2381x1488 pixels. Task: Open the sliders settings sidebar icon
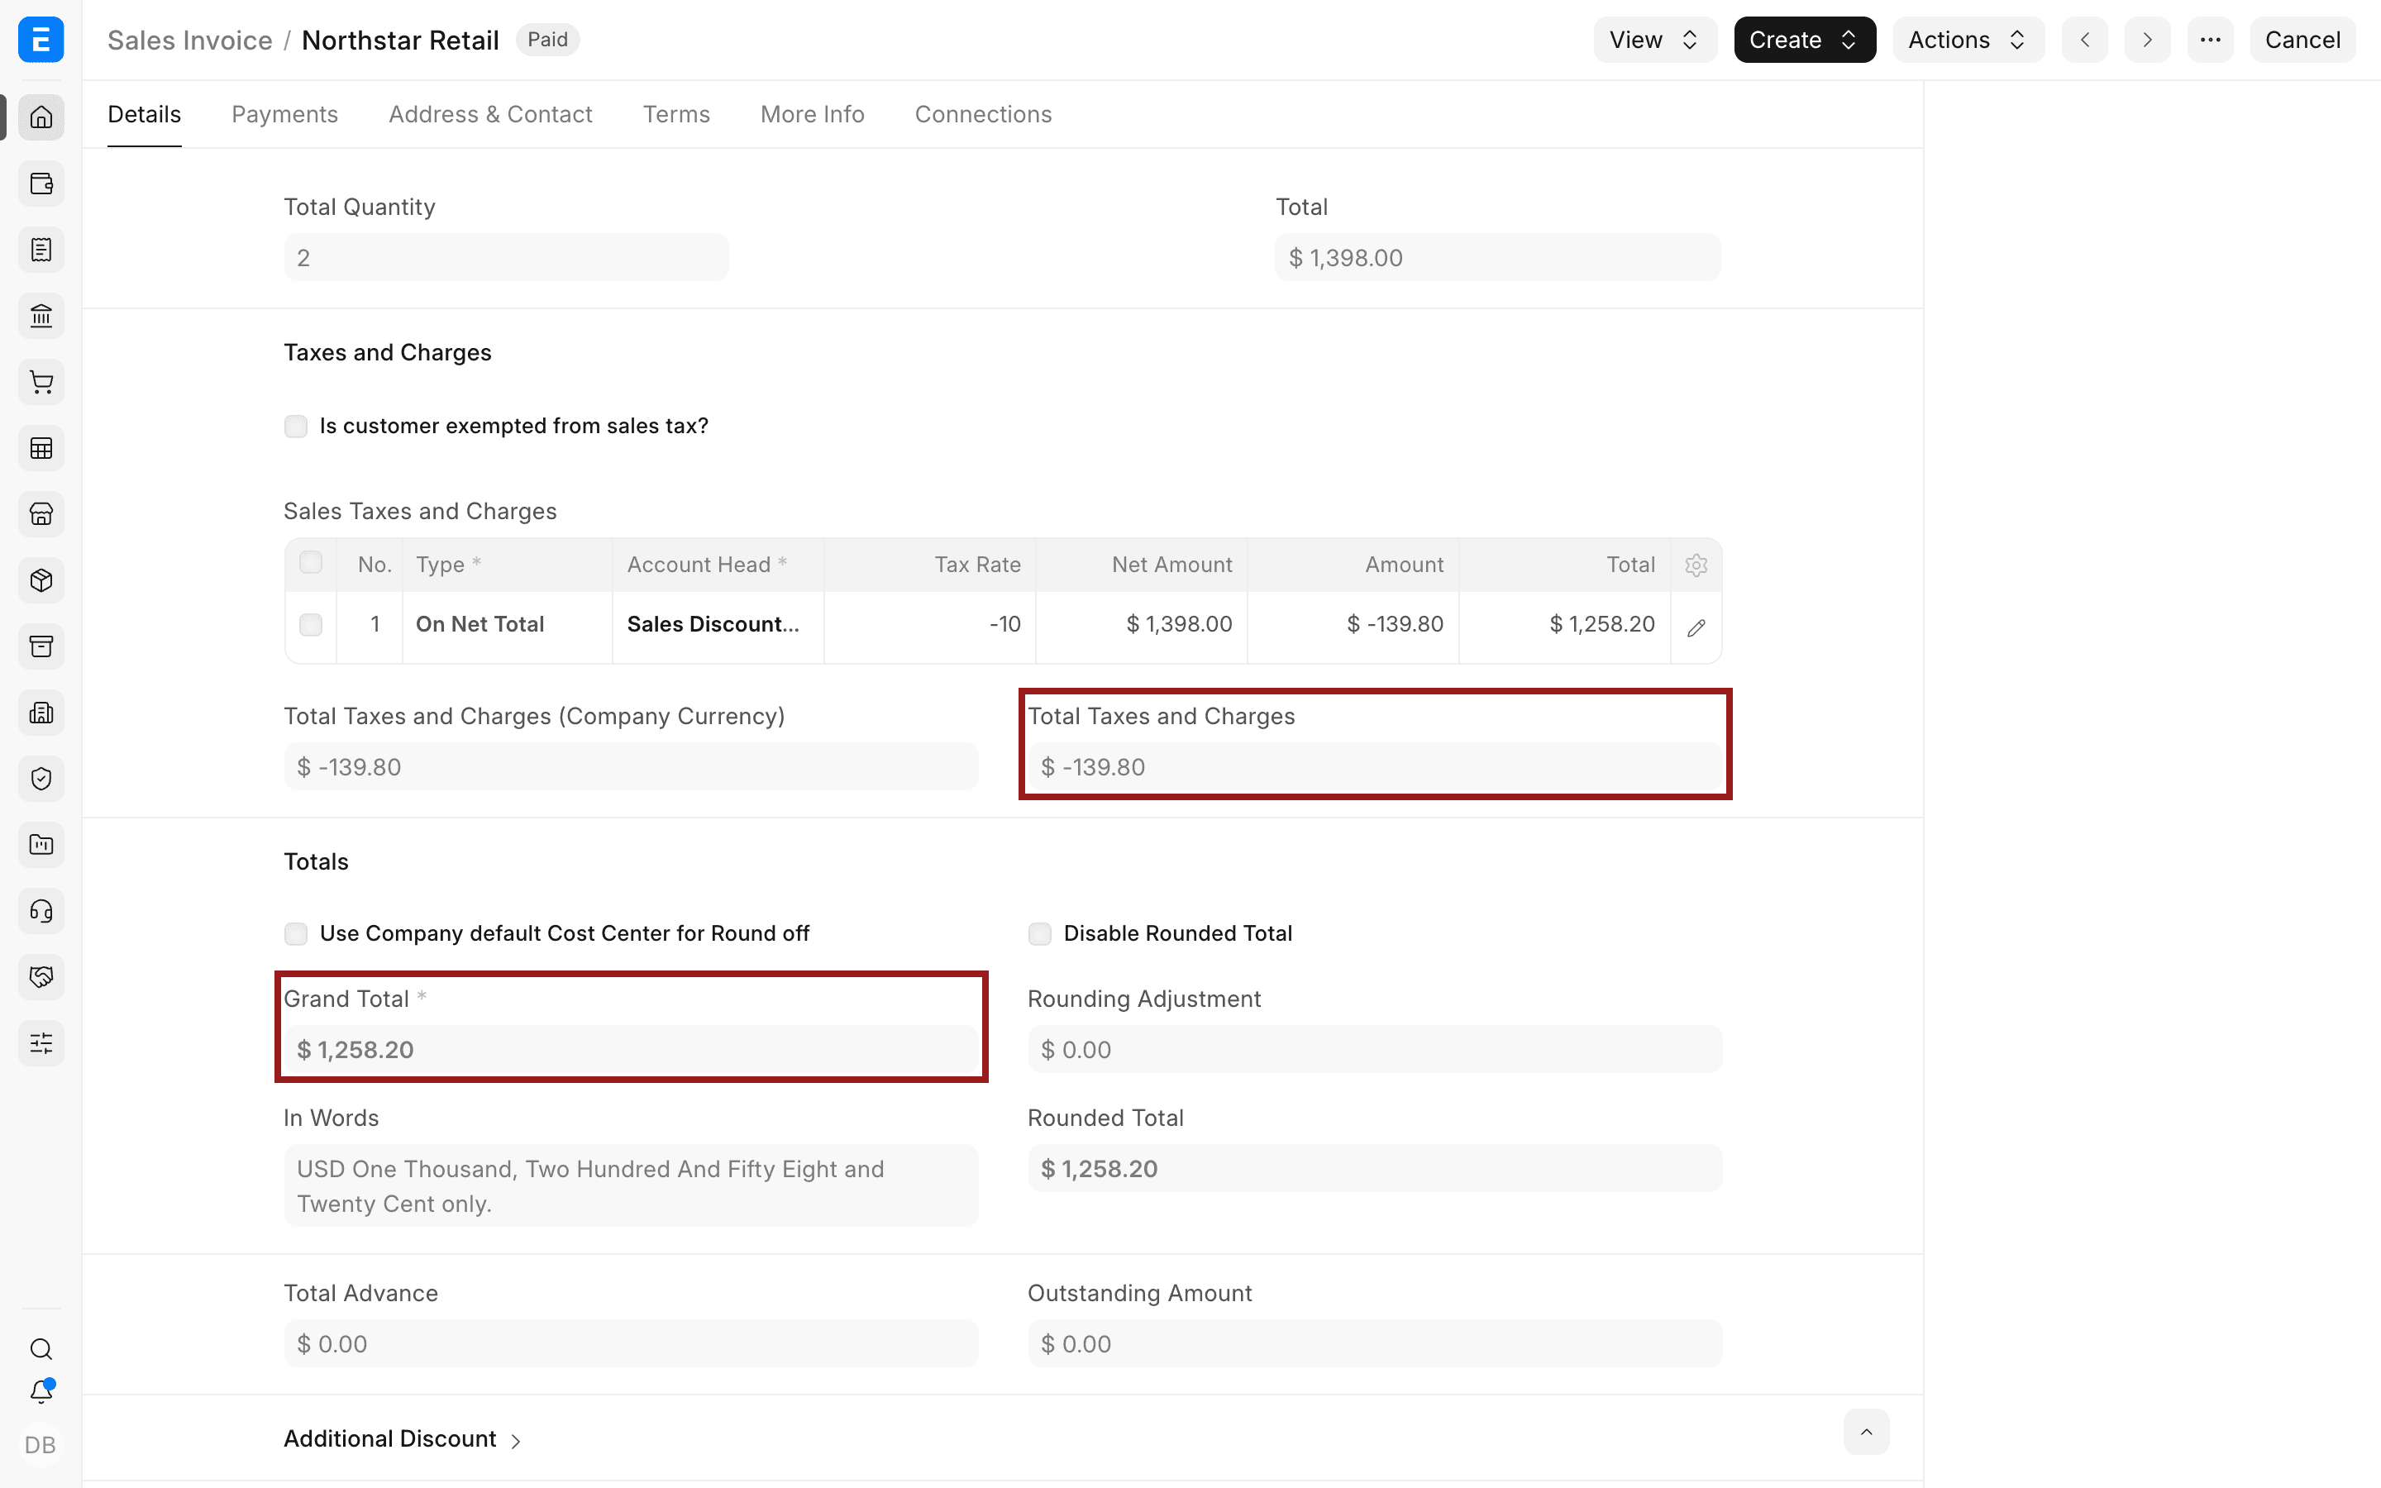click(41, 1043)
